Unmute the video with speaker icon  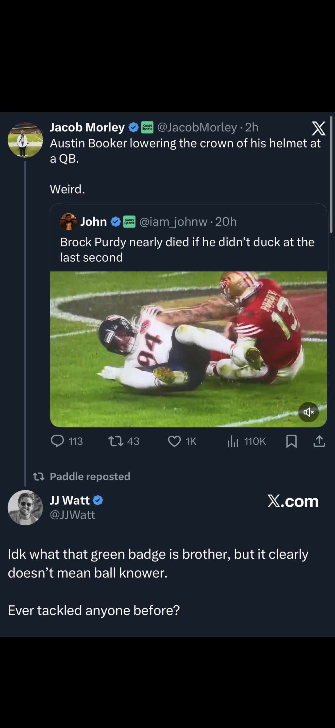coord(308,412)
